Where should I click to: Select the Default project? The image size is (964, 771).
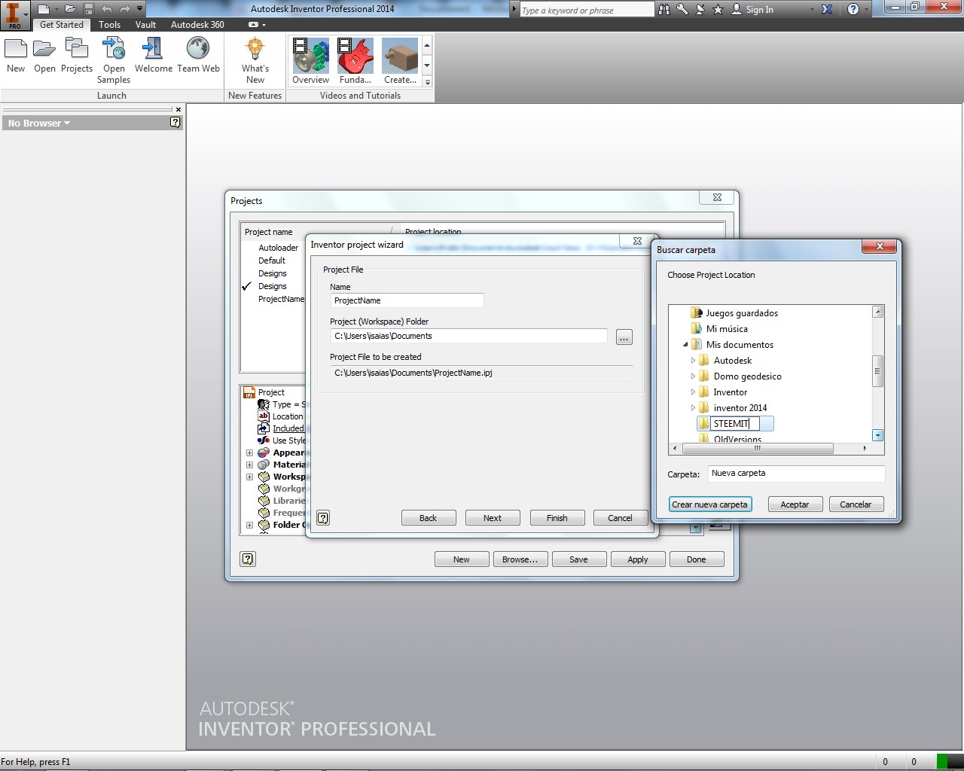pyautogui.click(x=272, y=261)
